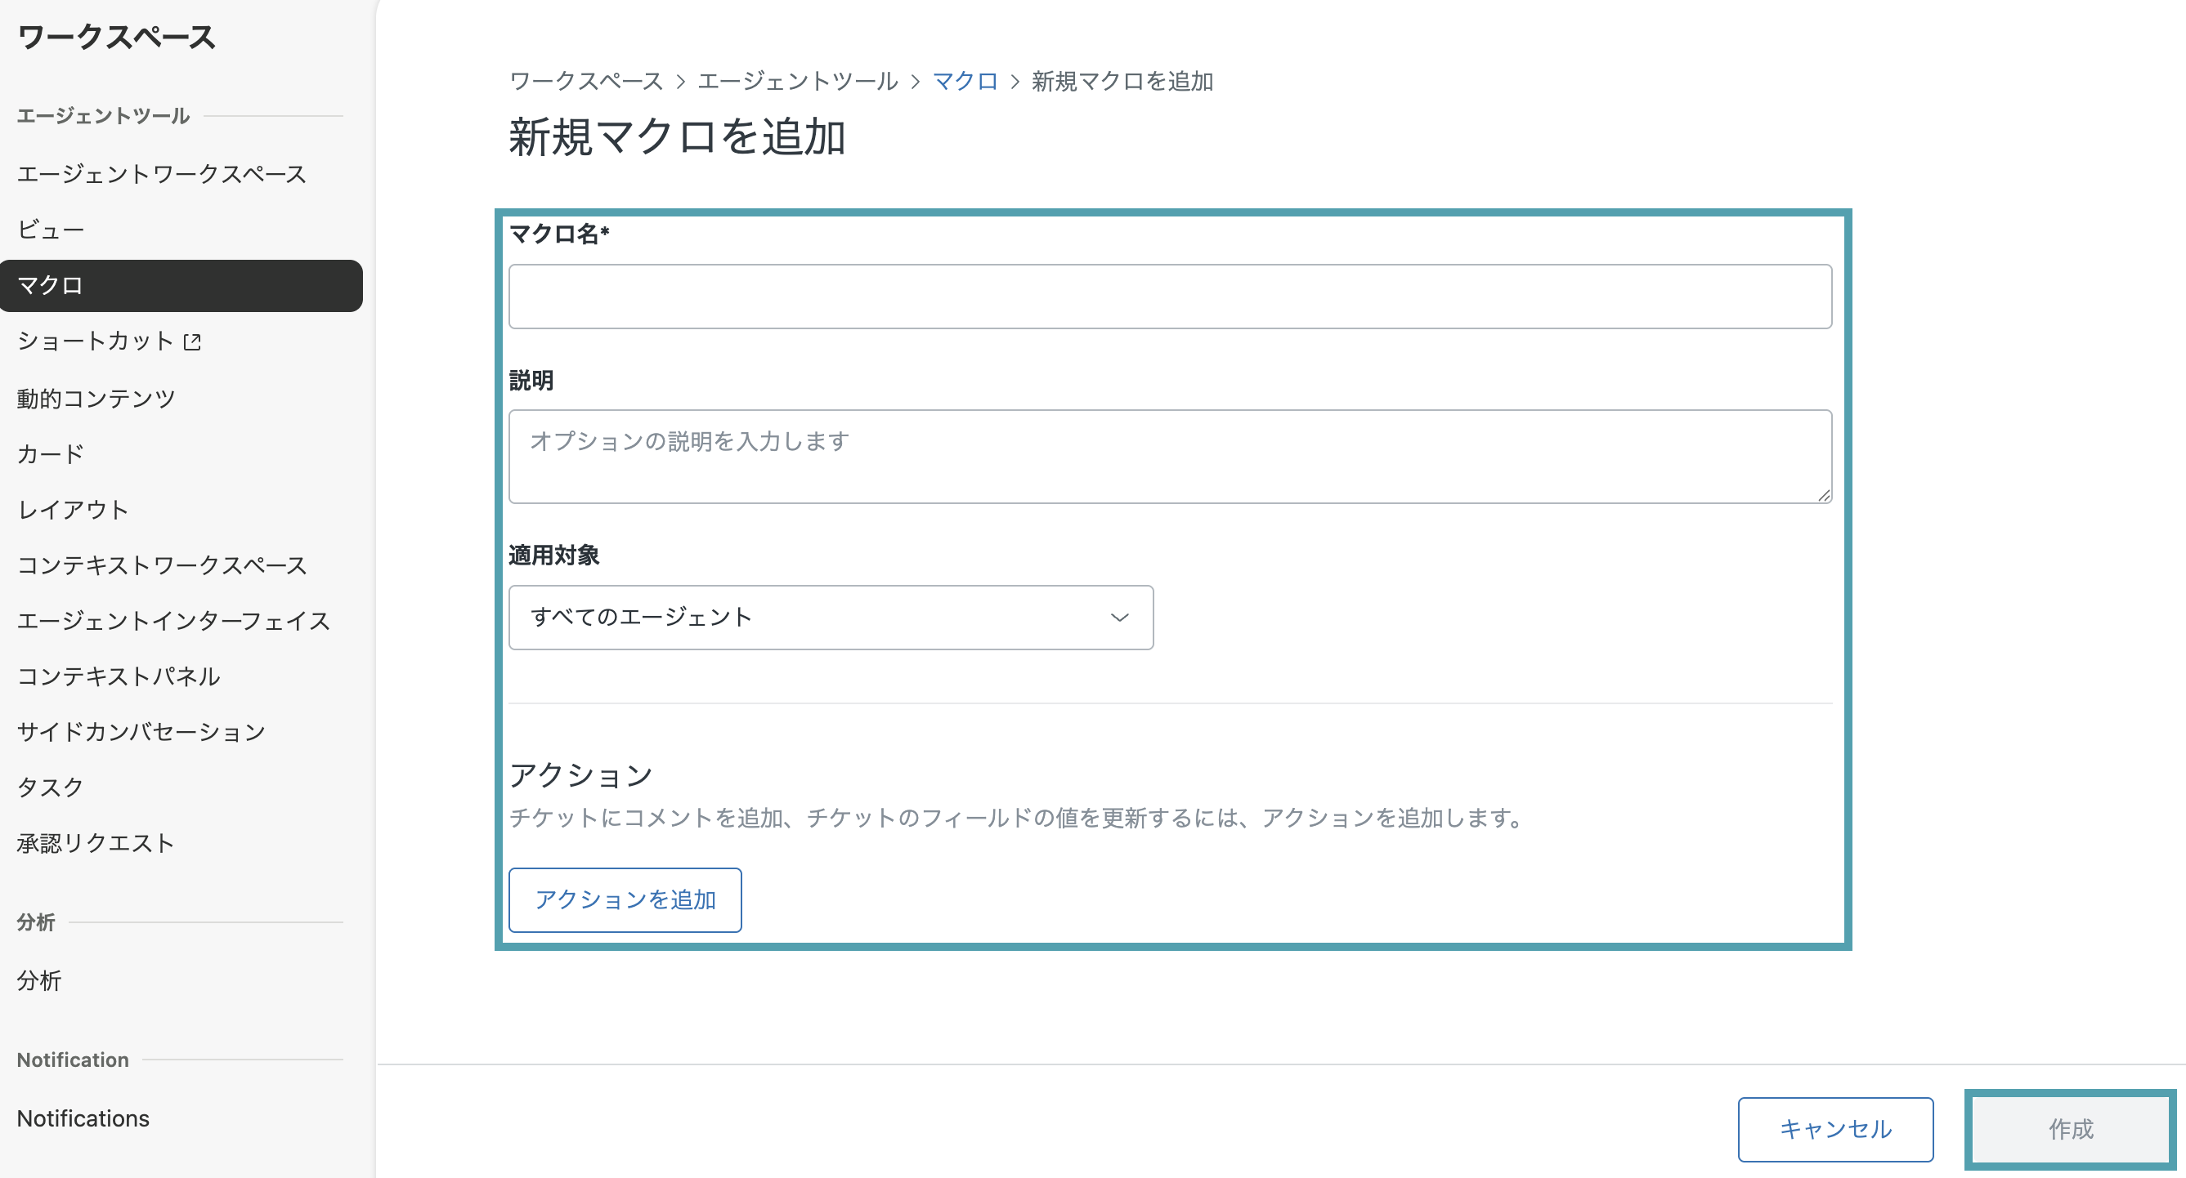
Task: Open 承認リクエスト sidebar item
Action: tap(96, 843)
